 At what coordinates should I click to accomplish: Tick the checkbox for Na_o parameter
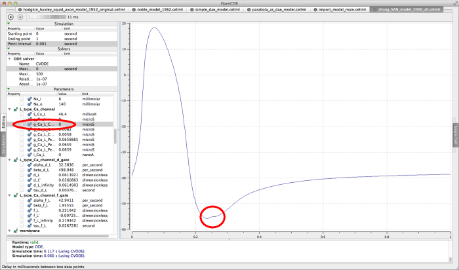22,104
